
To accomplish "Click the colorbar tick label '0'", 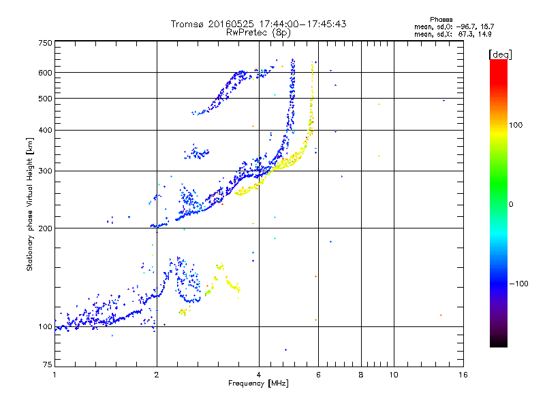I will pyautogui.click(x=511, y=204).
